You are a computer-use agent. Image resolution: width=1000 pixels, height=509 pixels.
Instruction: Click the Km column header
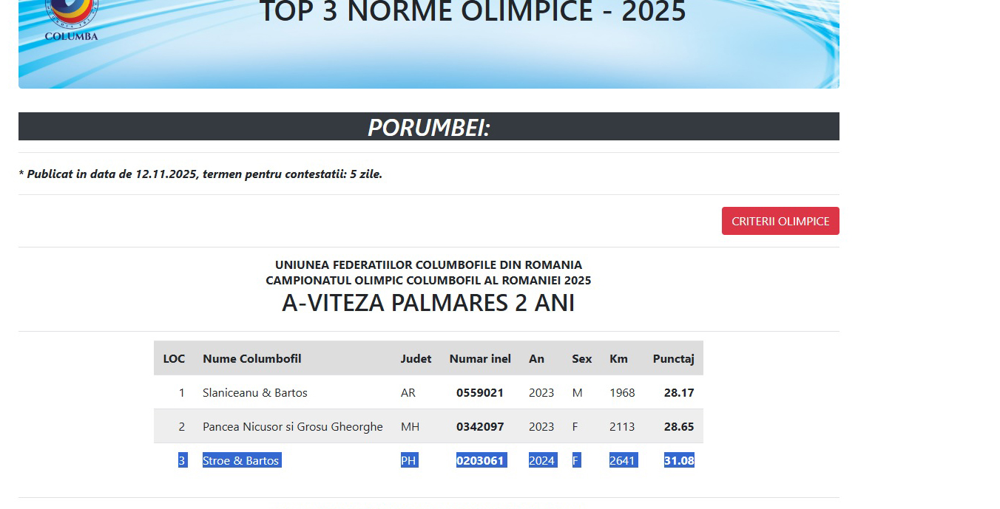[x=619, y=358]
